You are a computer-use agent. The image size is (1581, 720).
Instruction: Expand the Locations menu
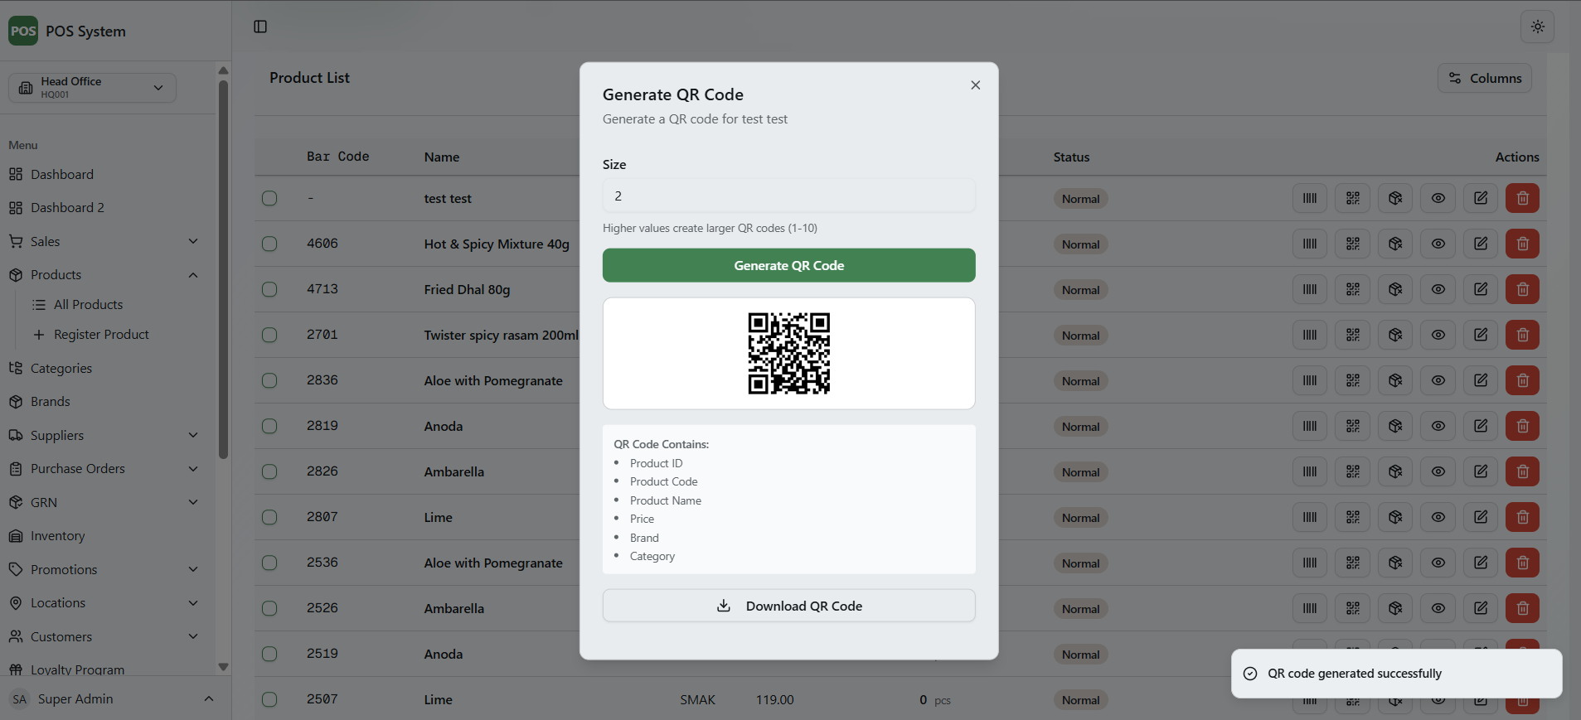(104, 602)
